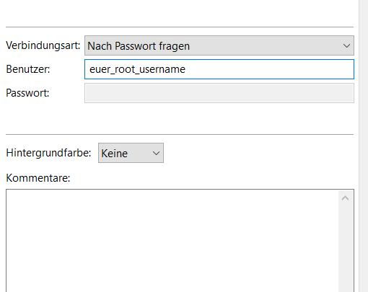Click the chevron arrow of Verbindungsart combo box
The image size is (368, 292).
click(346, 45)
